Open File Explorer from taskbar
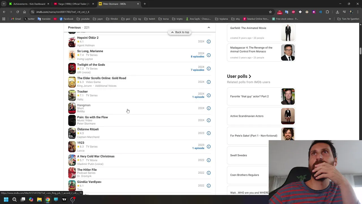This screenshot has width=362, height=204. coord(39,199)
